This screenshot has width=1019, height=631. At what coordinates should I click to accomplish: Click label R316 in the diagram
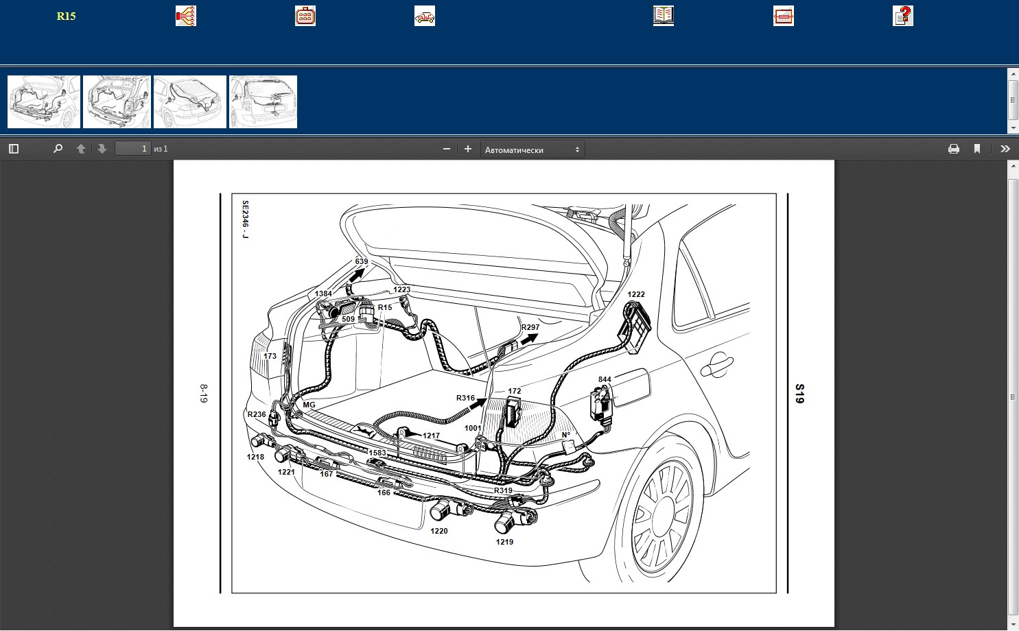465,398
